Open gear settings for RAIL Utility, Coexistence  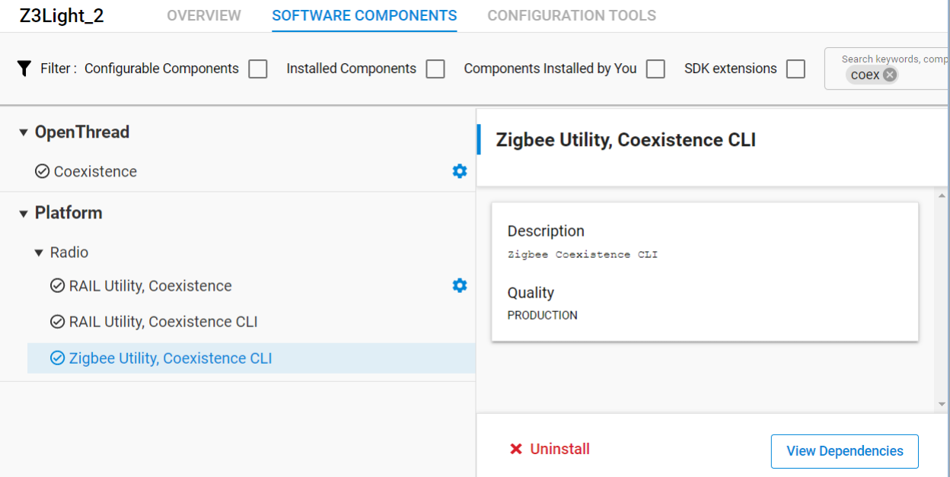[459, 286]
